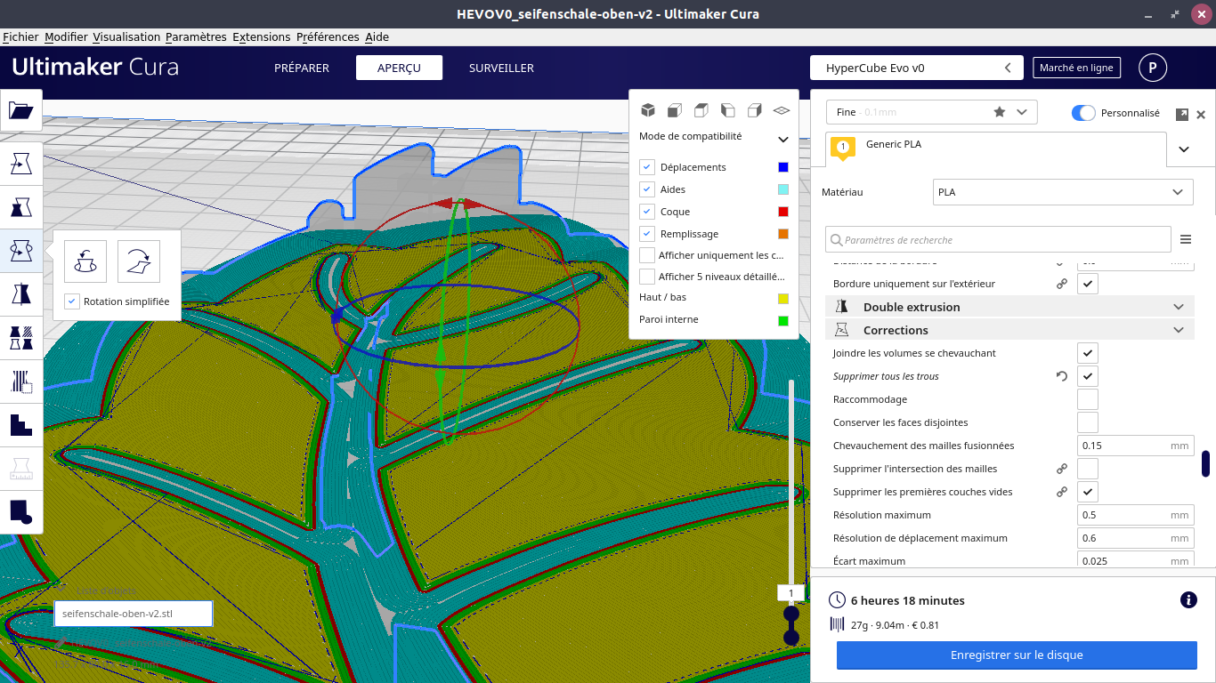The height and width of the screenshot is (683, 1216).
Task: Expand the Mode de compatibilité dropdown
Action: click(782, 140)
